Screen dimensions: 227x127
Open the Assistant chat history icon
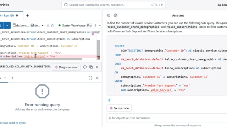coord(109,15)
